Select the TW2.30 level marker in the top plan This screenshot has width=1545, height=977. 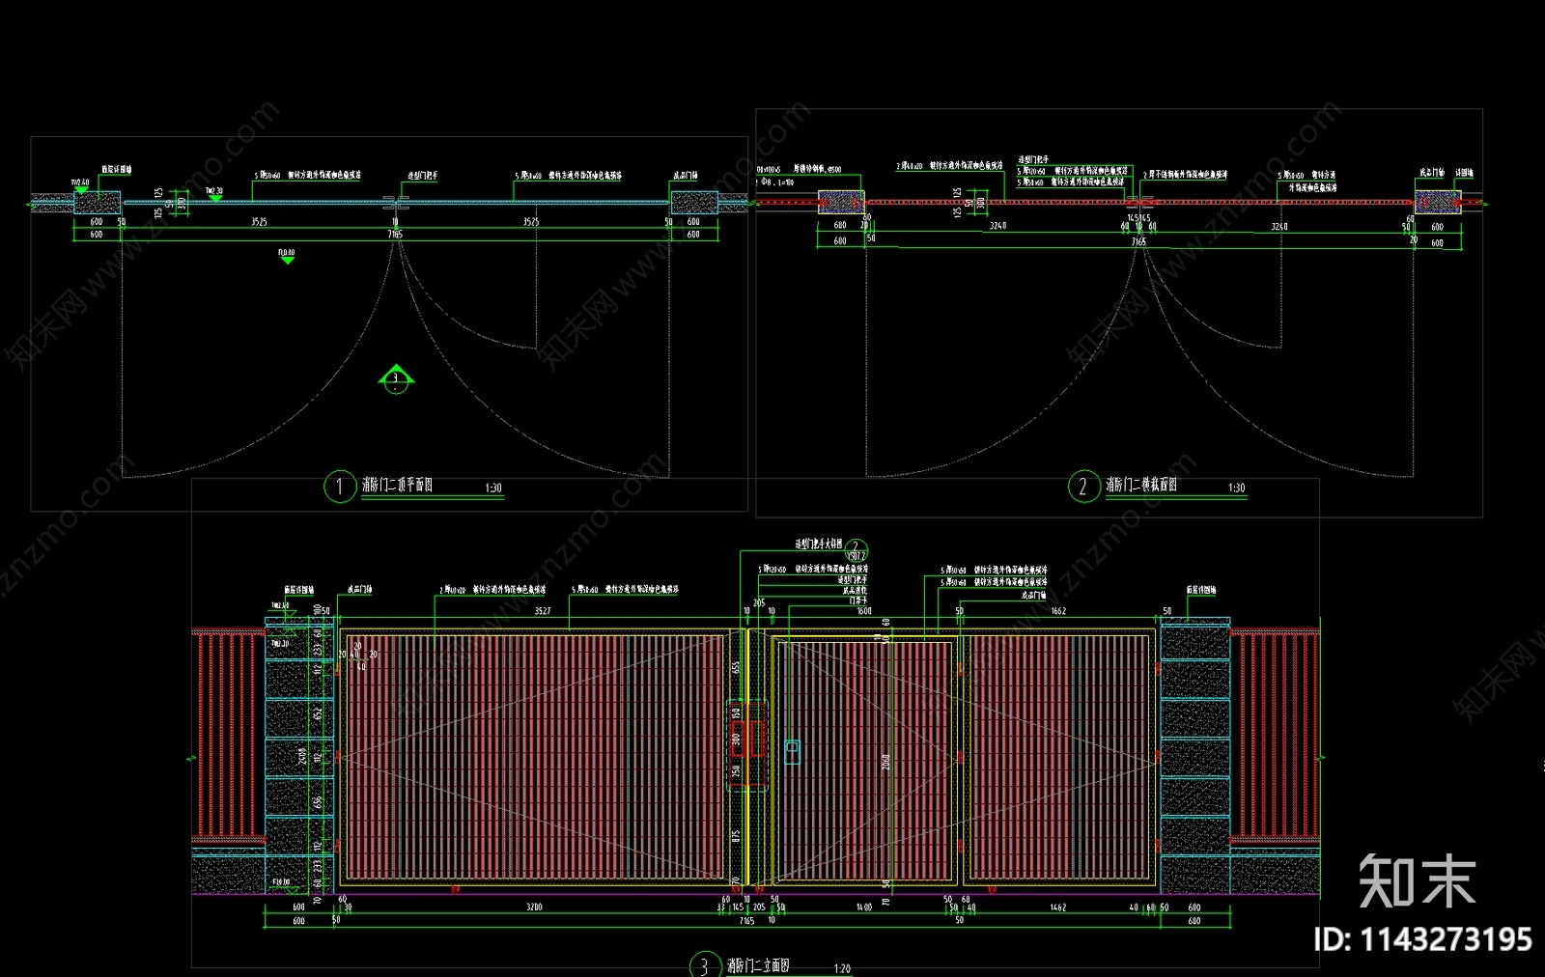tap(215, 194)
